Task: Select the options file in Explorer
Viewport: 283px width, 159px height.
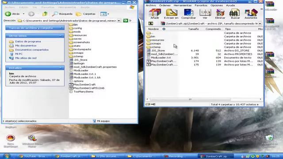Action: click(x=76, y=81)
